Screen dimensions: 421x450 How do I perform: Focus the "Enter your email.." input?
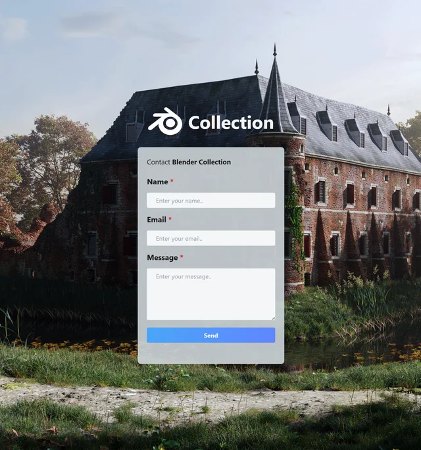click(210, 238)
